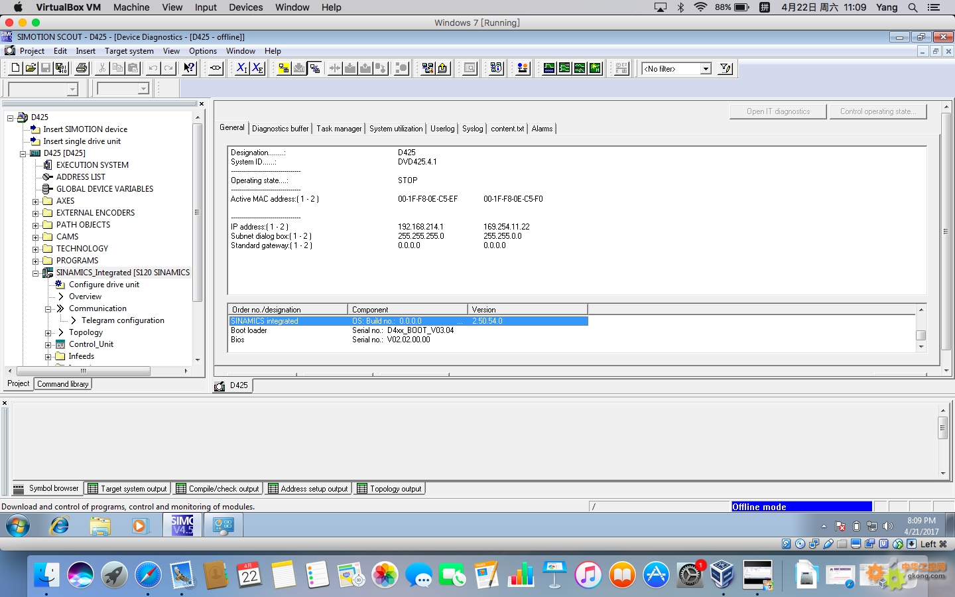Select Telegram configuration item
Viewport: 955px width, 597px height.
123,320
